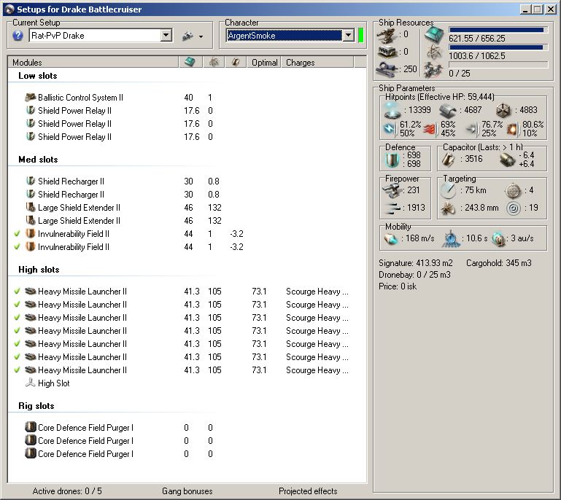Click the CPU resource icon beside 621.55
Screen dimensions: 561x500
tap(434, 35)
